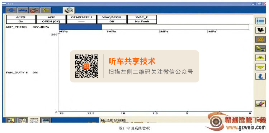Click the eraser clear icon
The width and height of the screenshot is (269, 133).
click(260, 104)
